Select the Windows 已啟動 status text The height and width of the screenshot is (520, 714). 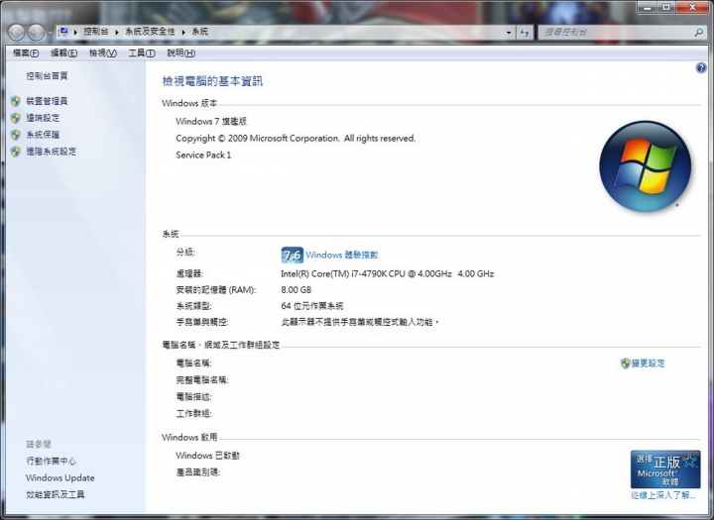(x=207, y=456)
